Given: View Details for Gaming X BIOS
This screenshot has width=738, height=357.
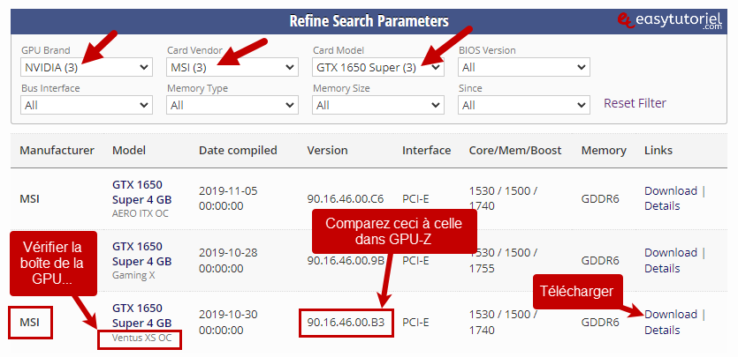Looking at the screenshot, I should [x=662, y=268].
